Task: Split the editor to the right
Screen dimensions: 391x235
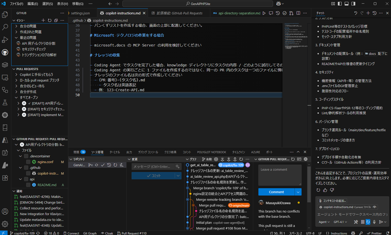Action: [x=298, y=13]
